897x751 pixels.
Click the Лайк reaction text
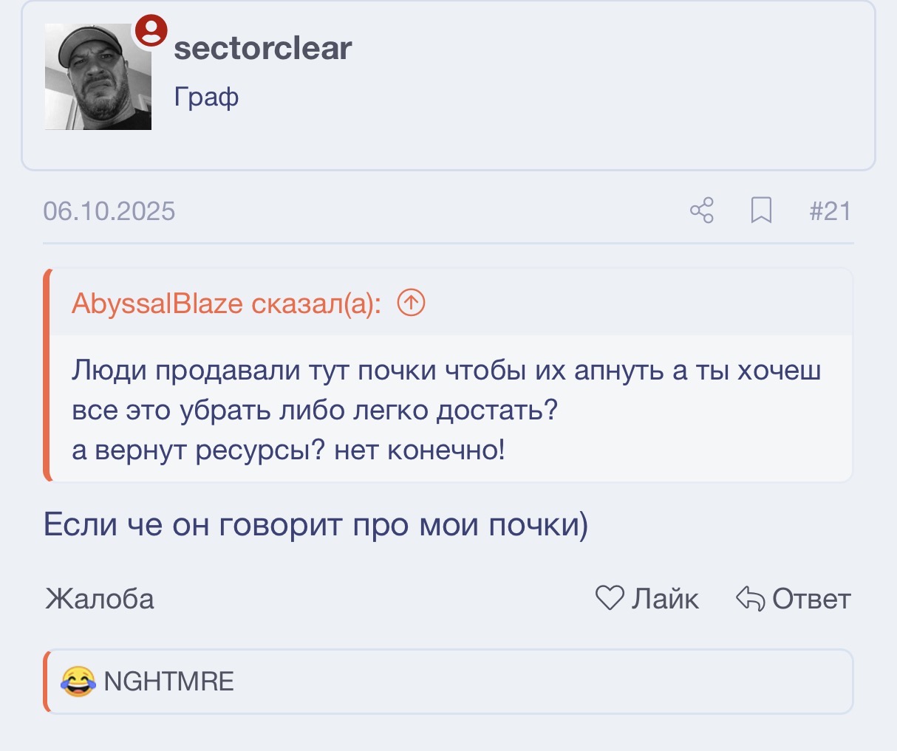pyautogui.click(x=664, y=599)
